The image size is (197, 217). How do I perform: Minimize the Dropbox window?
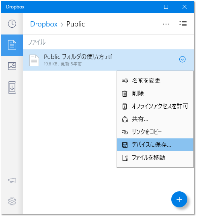148,7
